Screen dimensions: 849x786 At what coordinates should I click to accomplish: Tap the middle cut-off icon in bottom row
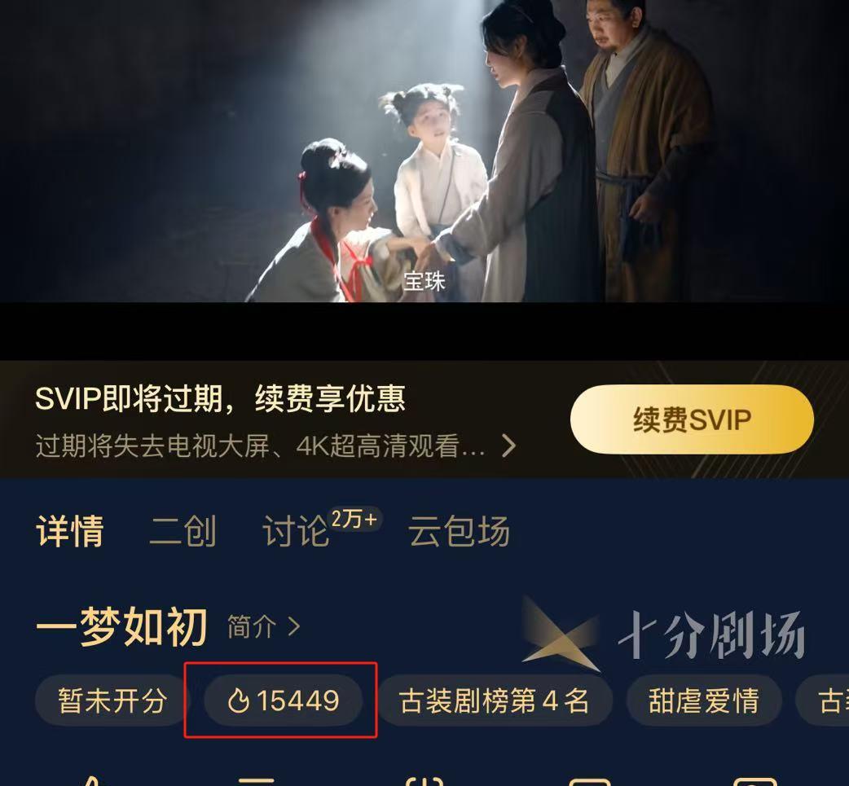(425, 780)
